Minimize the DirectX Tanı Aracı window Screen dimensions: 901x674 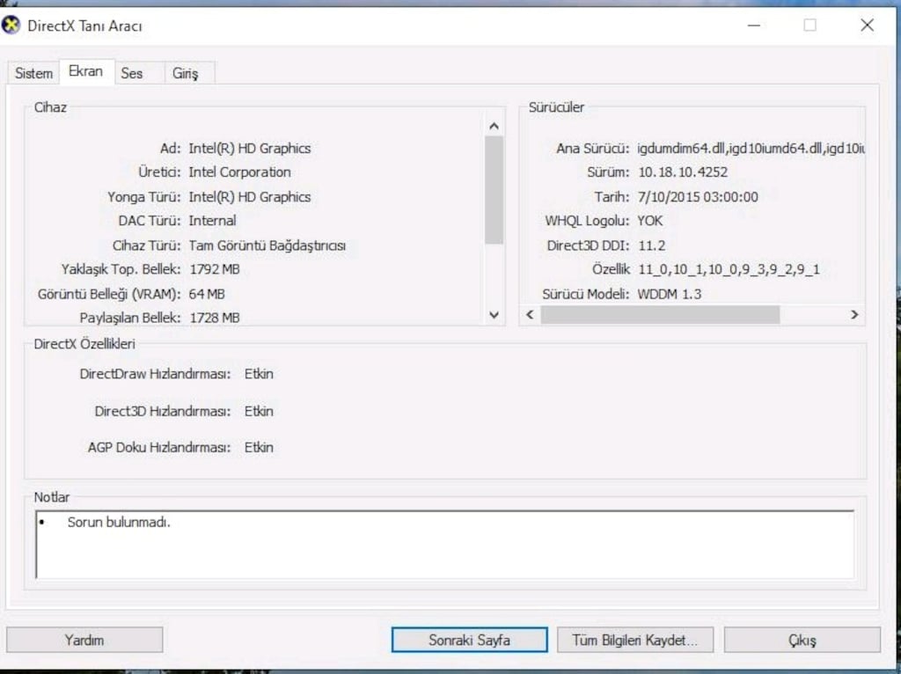tap(754, 26)
